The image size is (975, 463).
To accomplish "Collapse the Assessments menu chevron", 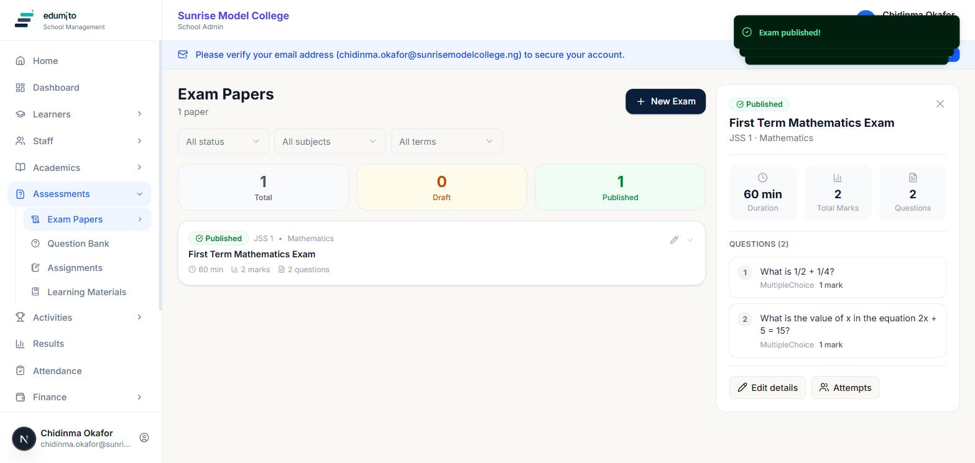I will tap(139, 194).
